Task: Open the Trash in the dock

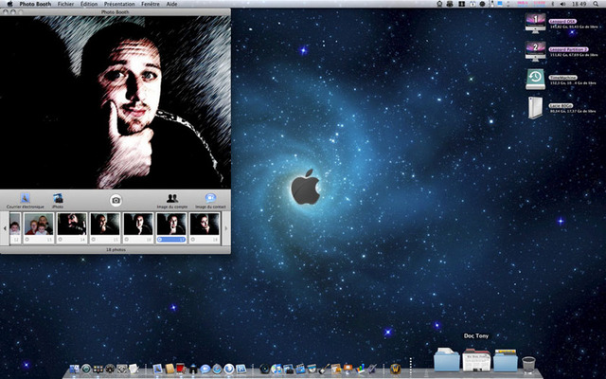Action: [528, 364]
